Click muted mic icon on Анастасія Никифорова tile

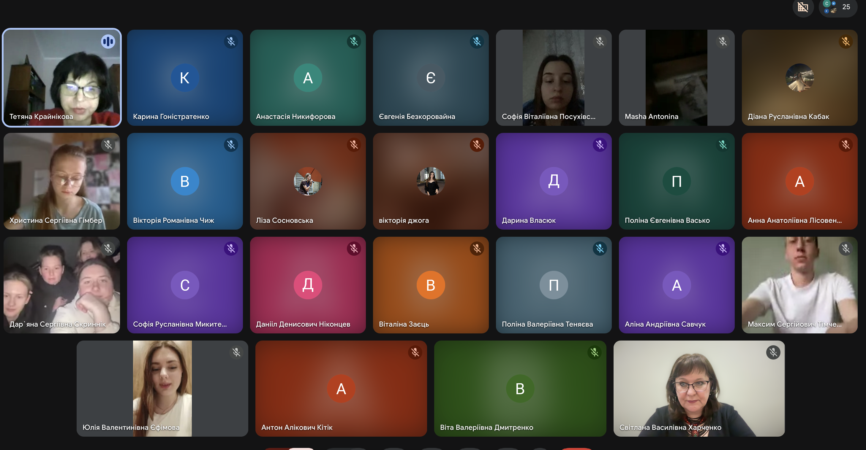point(354,42)
